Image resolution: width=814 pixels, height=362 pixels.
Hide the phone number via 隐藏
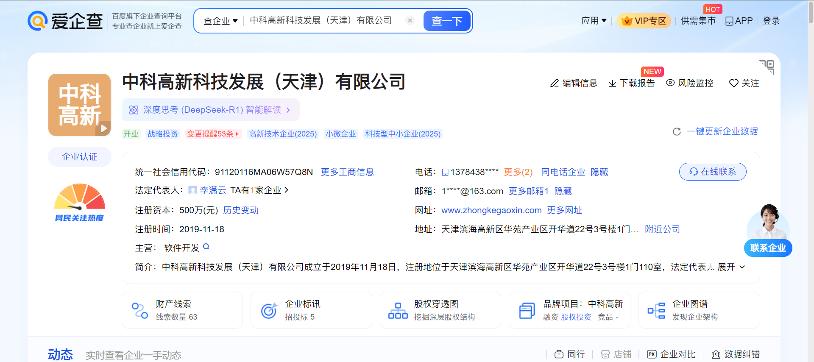(599, 172)
